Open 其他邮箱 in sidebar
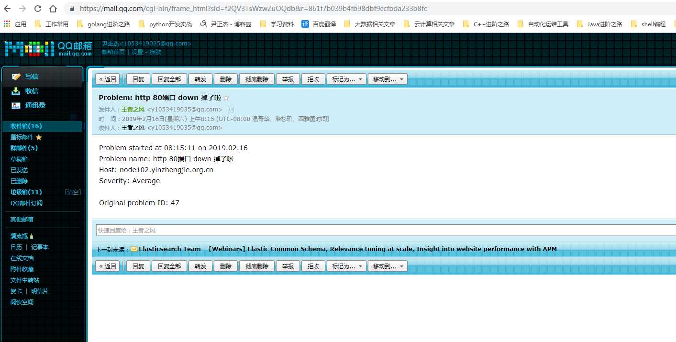Screen dimensions: 676x342 pyautogui.click(x=22, y=220)
